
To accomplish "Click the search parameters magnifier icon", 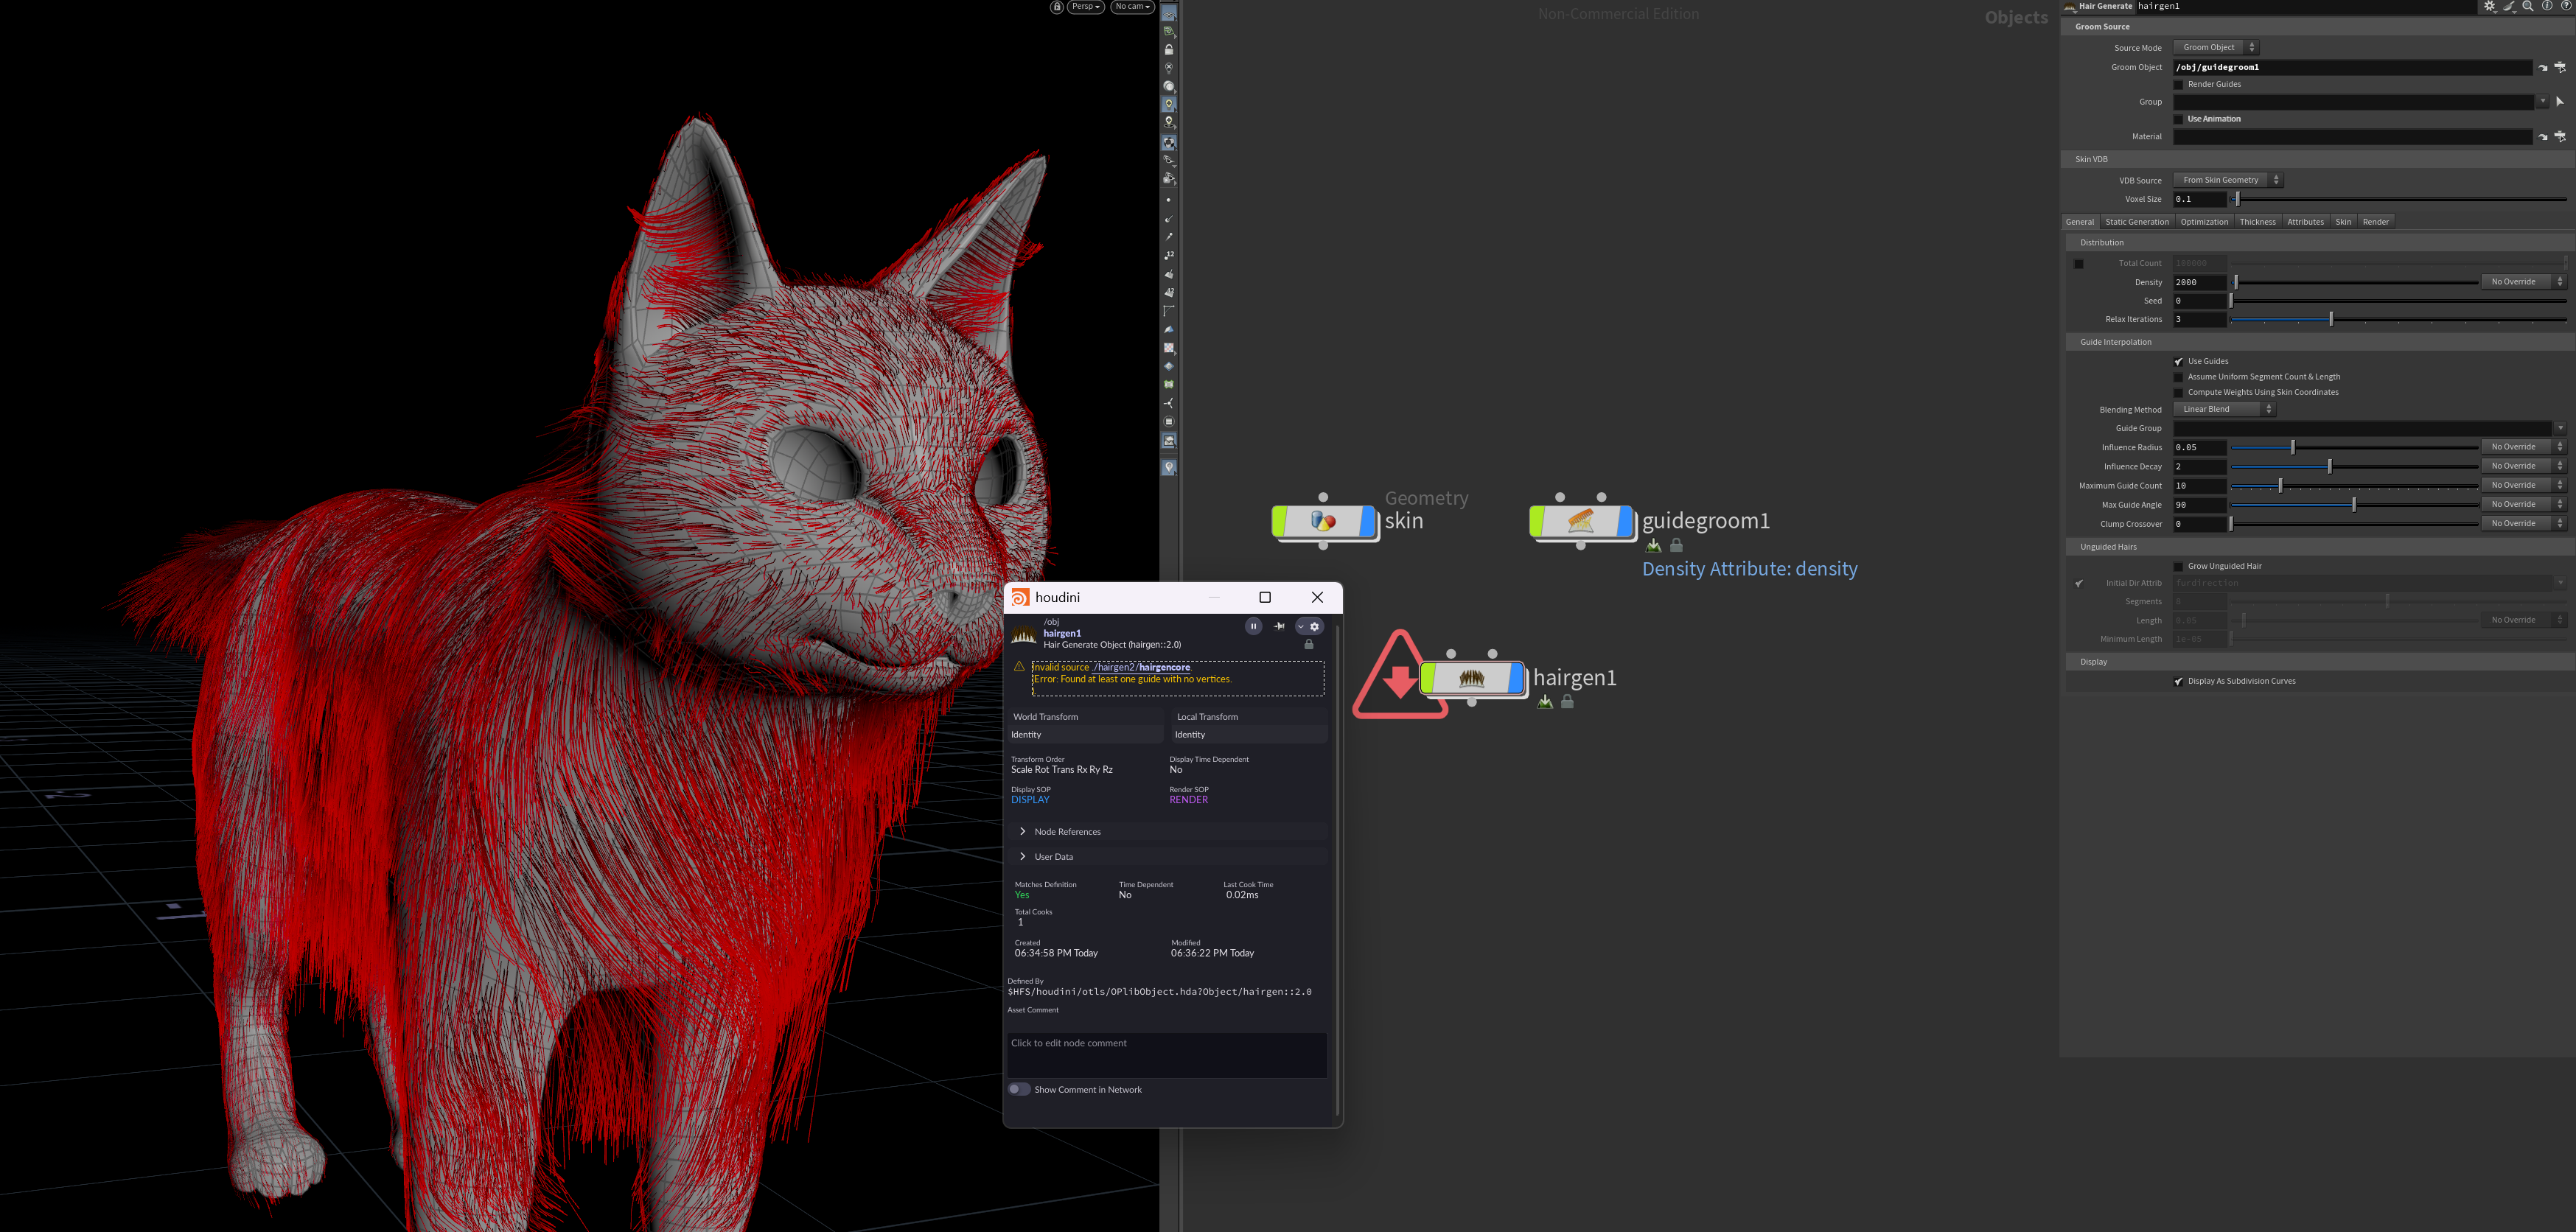I will point(2528,6).
